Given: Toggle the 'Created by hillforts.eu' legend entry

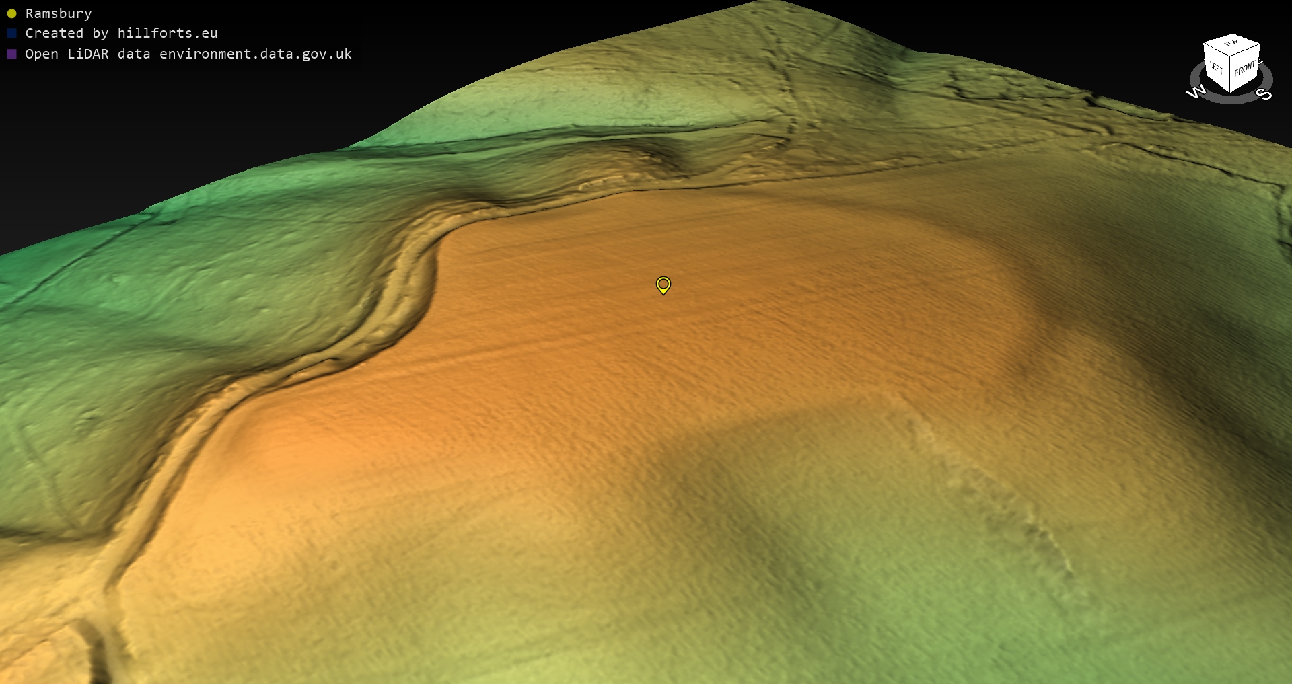Looking at the screenshot, I should click(x=121, y=33).
